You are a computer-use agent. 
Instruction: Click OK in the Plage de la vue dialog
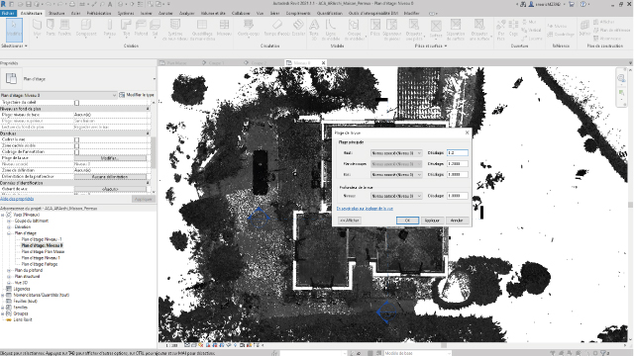tap(407, 221)
